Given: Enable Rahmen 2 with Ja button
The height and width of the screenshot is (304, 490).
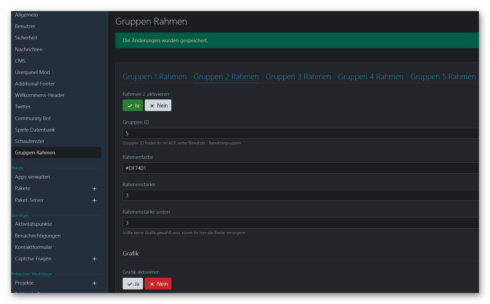Looking at the screenshot, I should pos(133,106).
